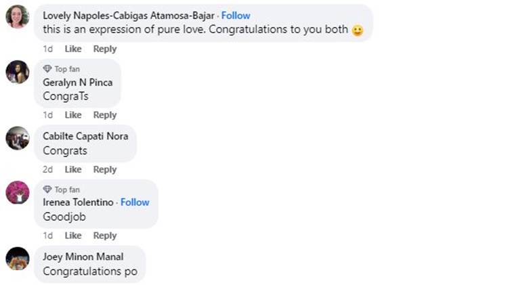Like the "pure love" comment

tap(73, 49)
